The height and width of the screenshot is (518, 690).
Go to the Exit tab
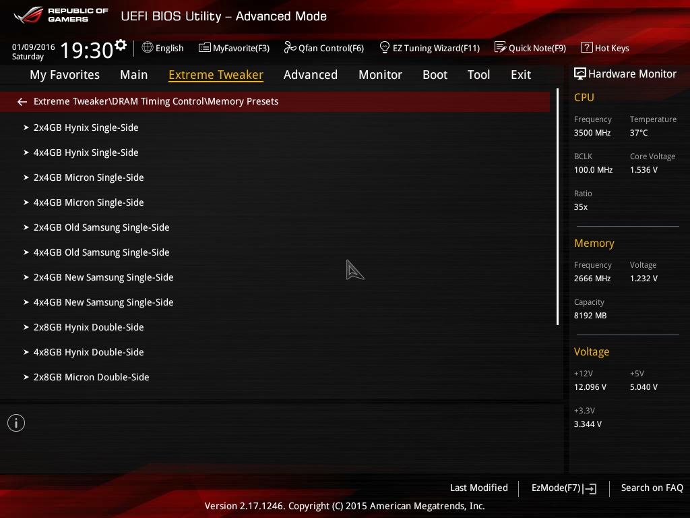tap(521, 75)
